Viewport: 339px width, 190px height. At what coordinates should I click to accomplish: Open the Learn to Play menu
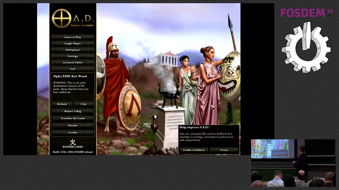click(x=73, y=37)
